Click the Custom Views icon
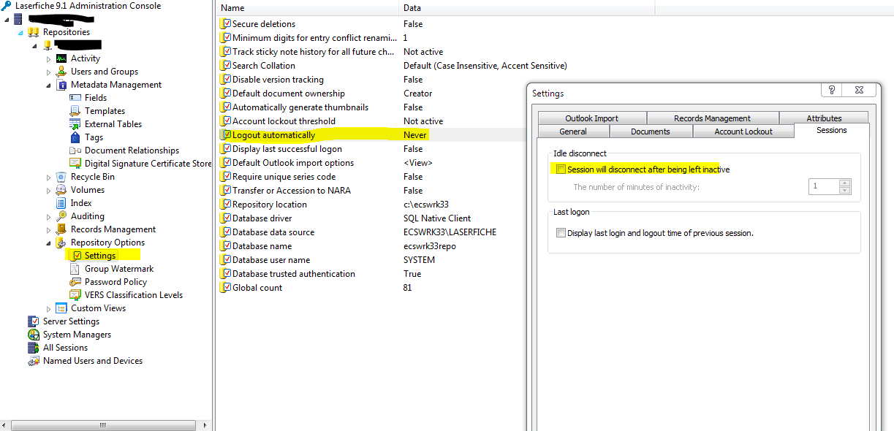Image resolution: width=894 pixels, height=431 pixels. point(61,308)
